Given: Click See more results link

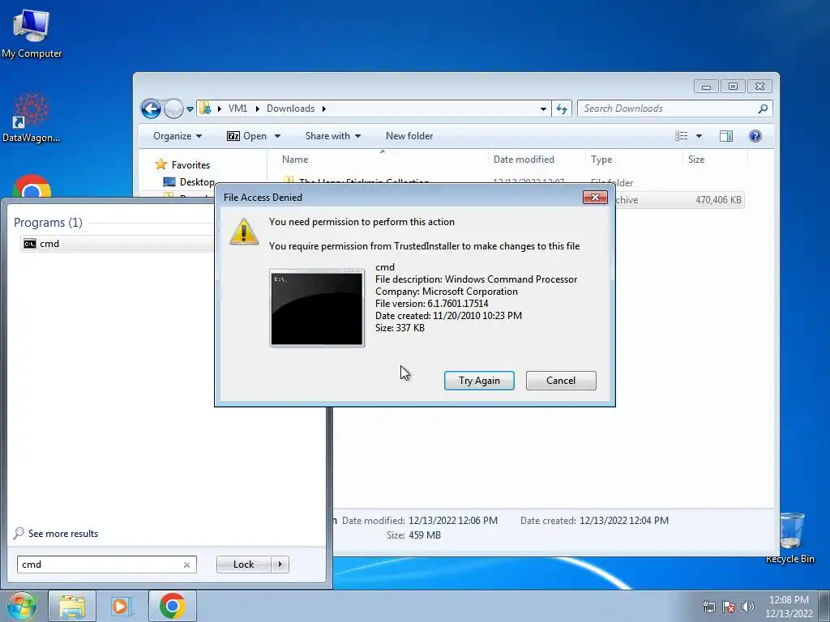Looking at the screenshot, I should 63,534.
